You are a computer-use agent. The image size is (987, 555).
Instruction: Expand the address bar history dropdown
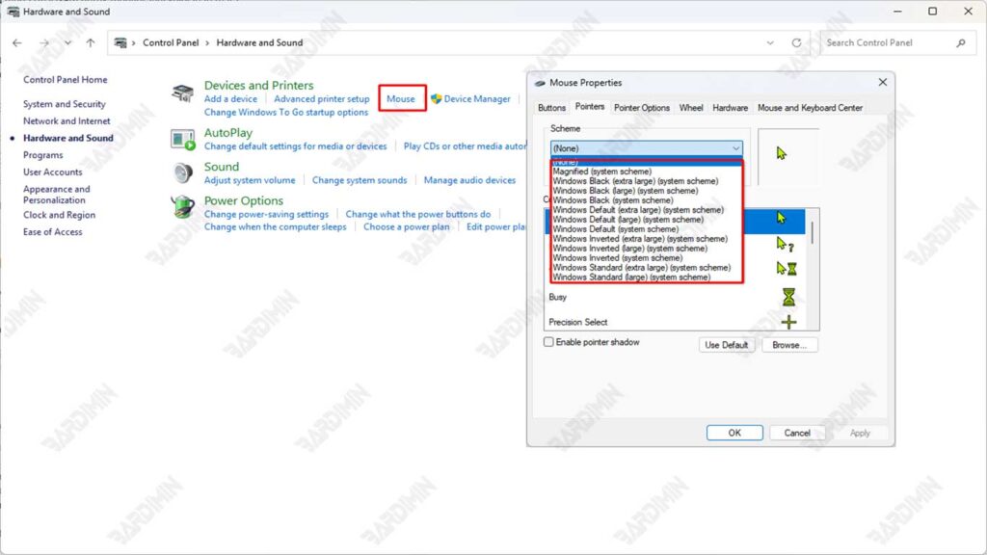[770, 42]
